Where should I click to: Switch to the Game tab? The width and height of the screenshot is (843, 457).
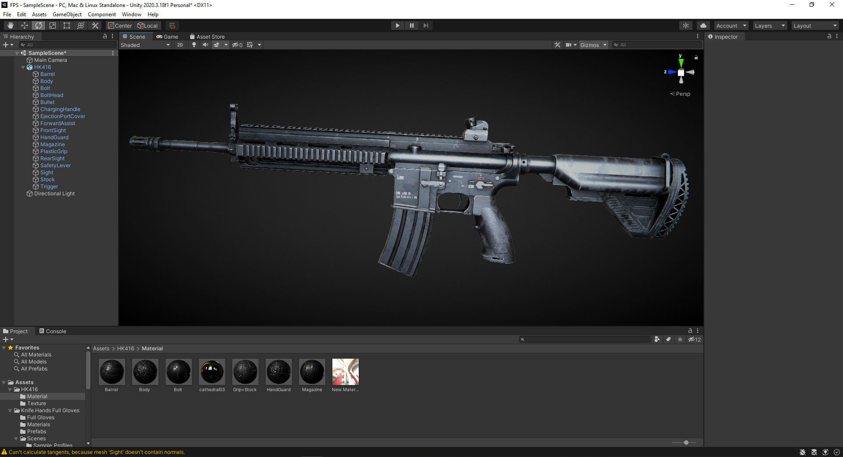(167, 36)
